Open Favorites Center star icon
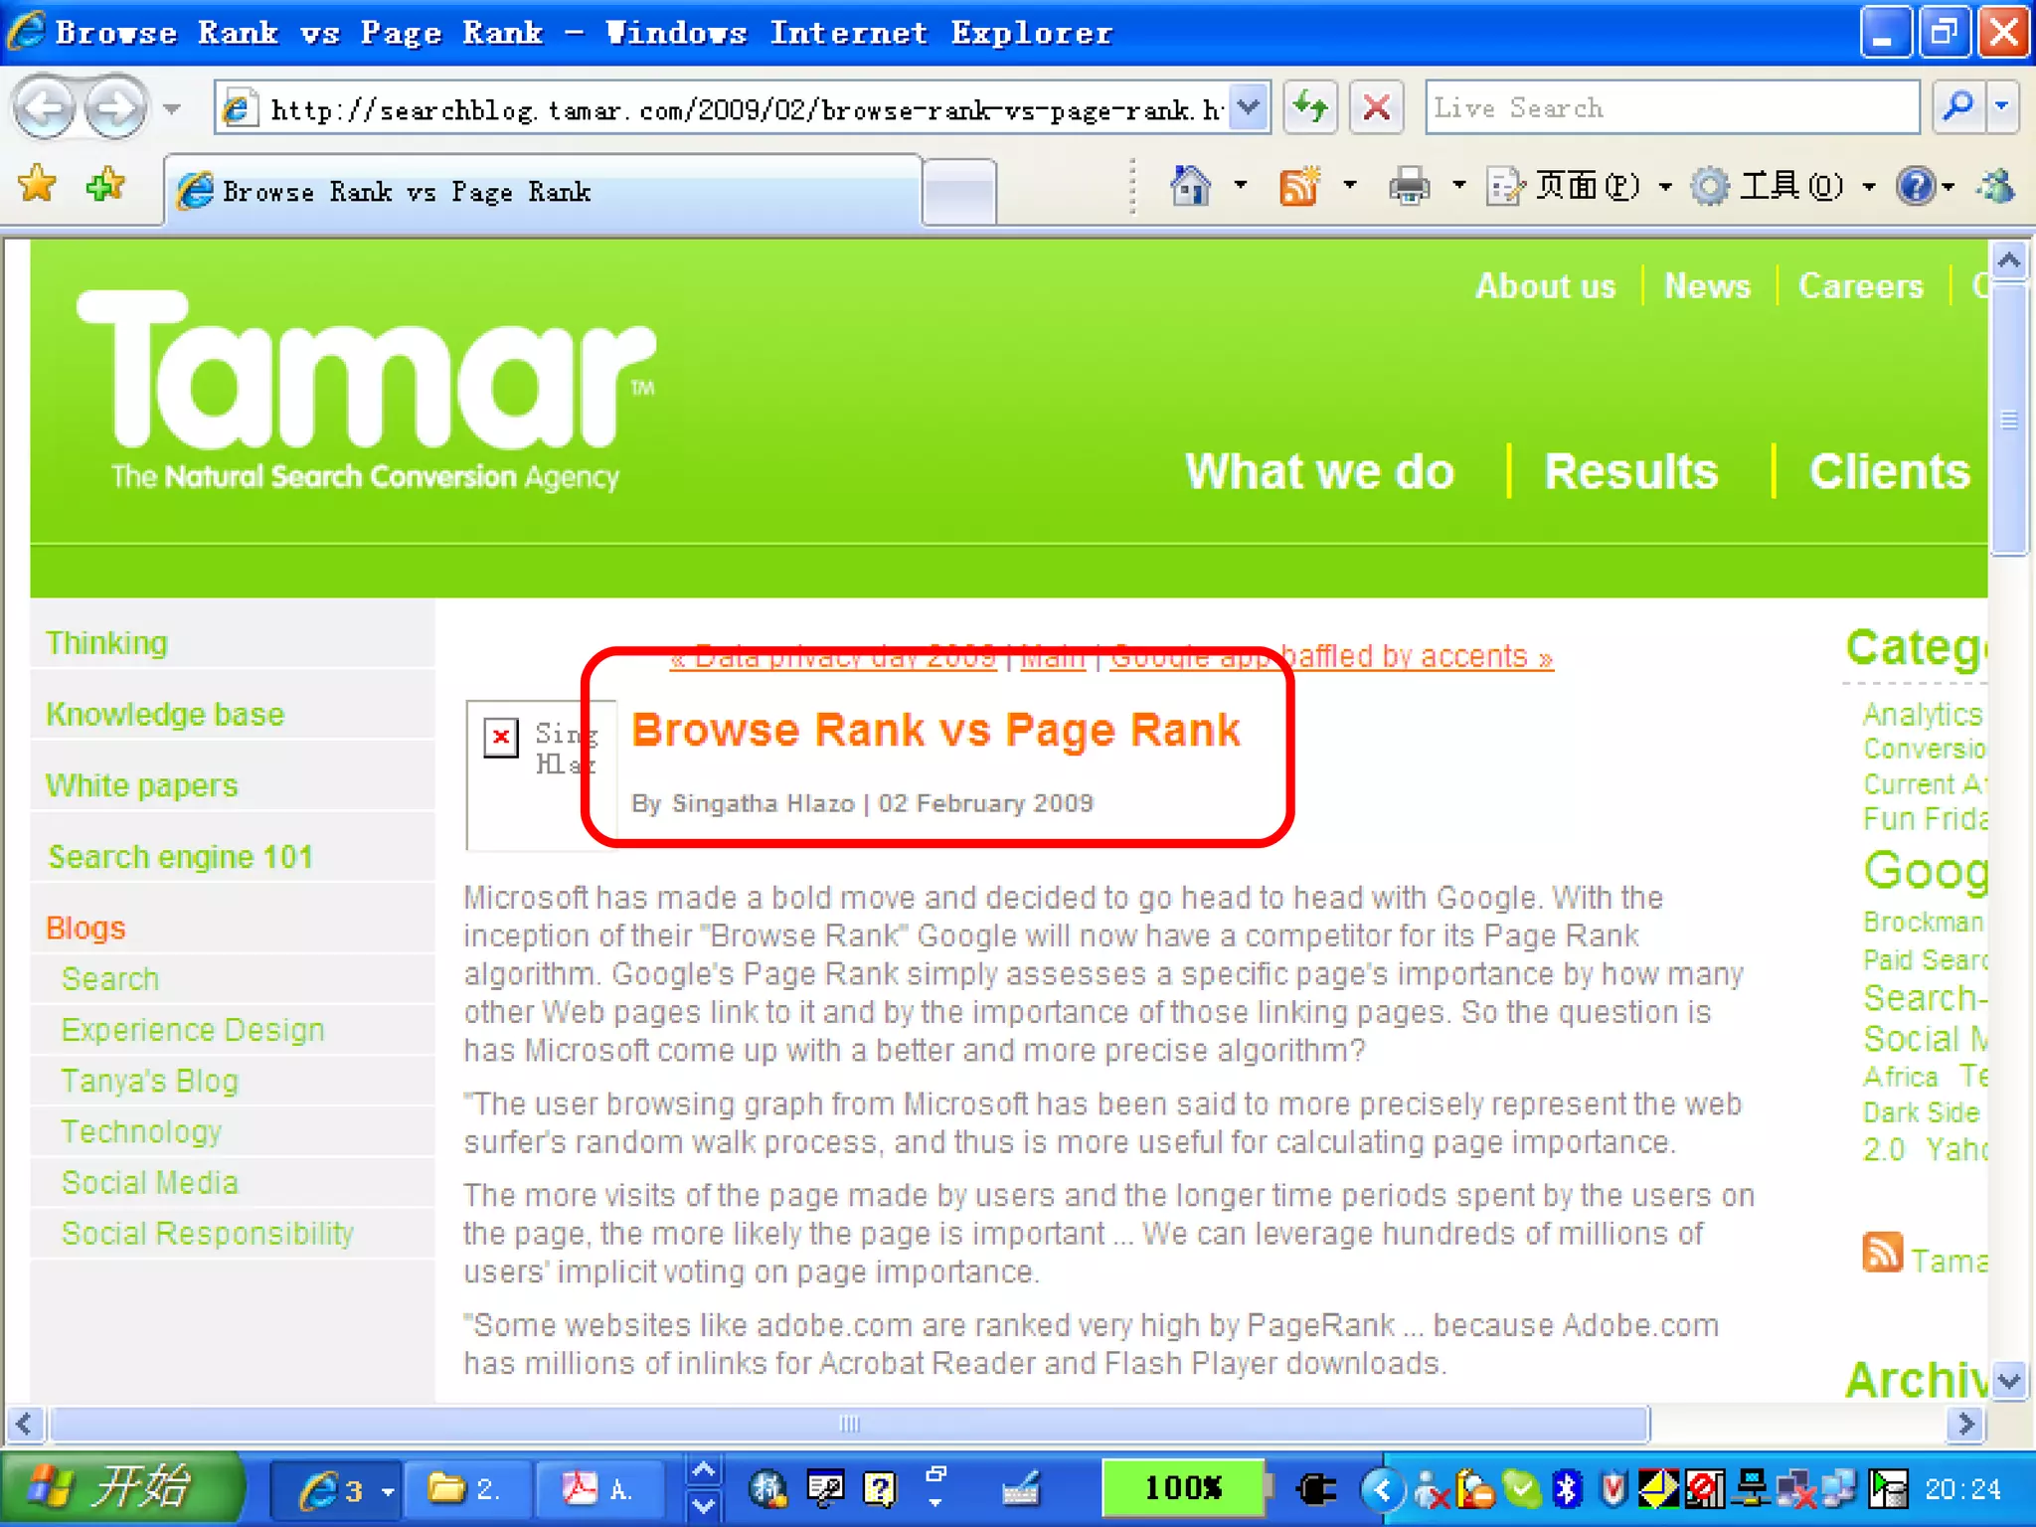2036x1527 pixels. tap(38, 185)
